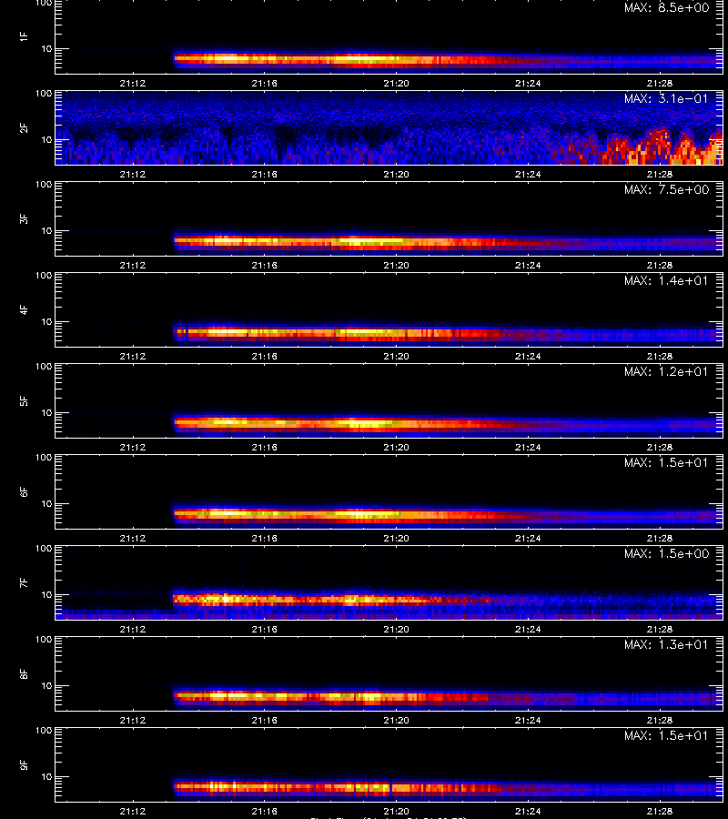Click the 5F panel axis label
The image size is (728, 819).
click(x=24, y=400)
